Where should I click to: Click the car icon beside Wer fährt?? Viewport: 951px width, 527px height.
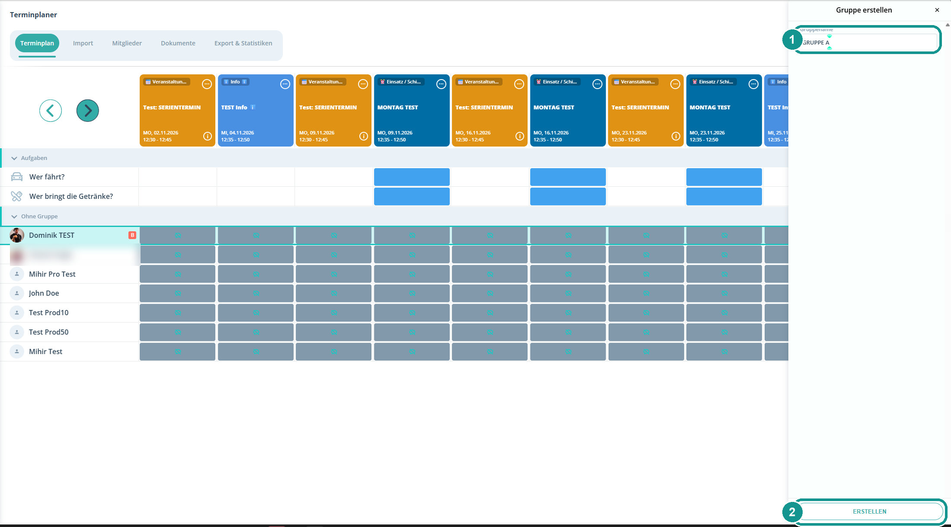17,177
